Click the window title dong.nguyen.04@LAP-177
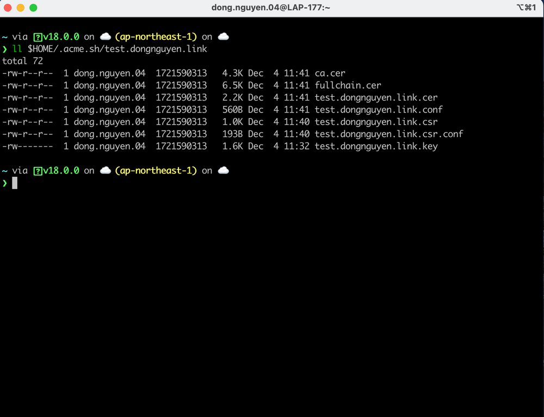Viewport: 544px width, 417px height. (x=272, y=8)
